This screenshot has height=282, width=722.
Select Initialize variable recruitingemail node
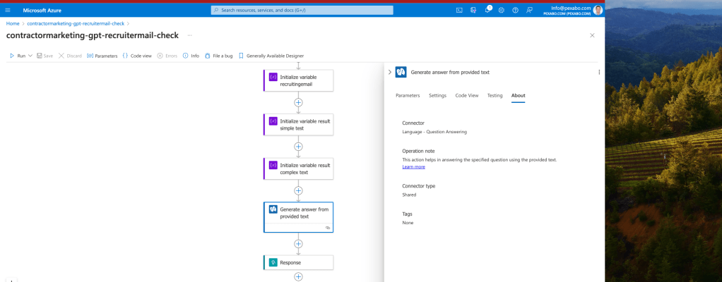tap(298, 80)
